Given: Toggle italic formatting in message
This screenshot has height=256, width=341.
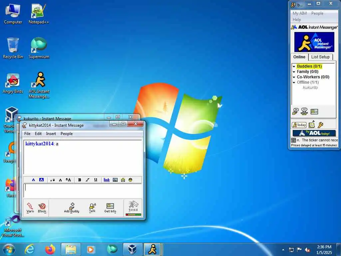Looking at the screenshot, I should [x=88, y=180].
